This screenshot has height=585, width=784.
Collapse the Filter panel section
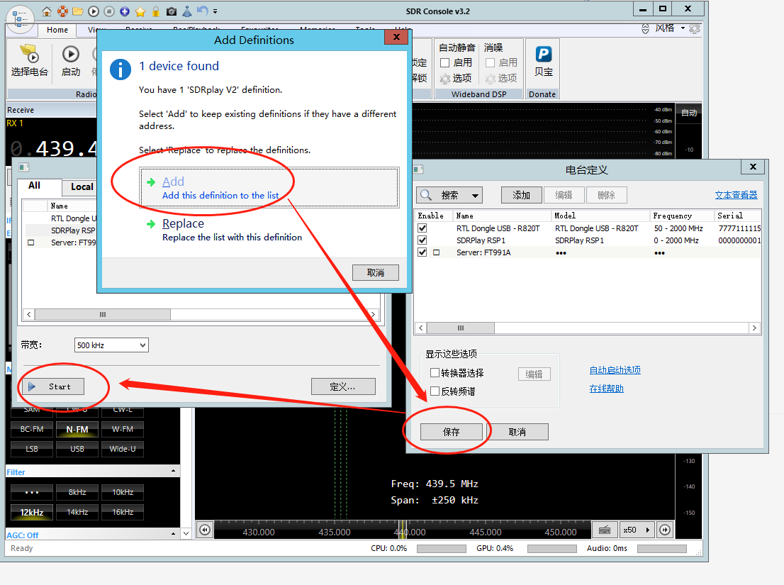[173, 471]
